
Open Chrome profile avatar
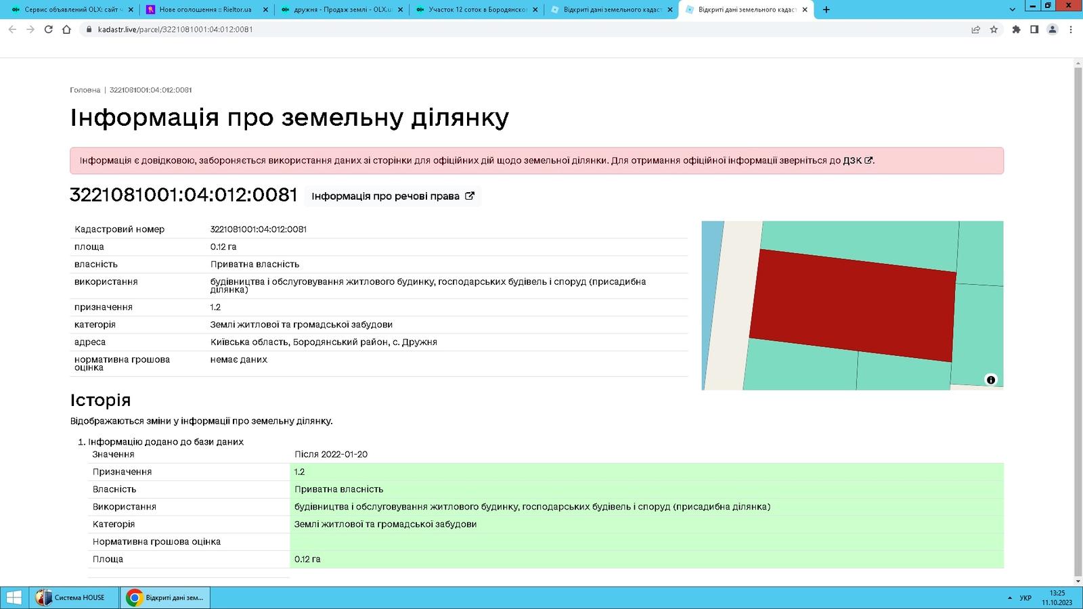1052,30
